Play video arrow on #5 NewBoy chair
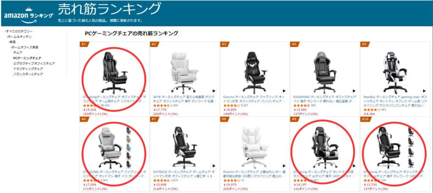This screenshot has height=193, width=433. [425, 91]
